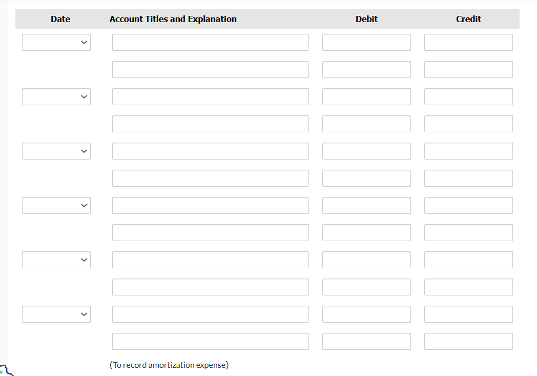Select the Credit field in row 5
537x376 pixels.
pos(468,151)
